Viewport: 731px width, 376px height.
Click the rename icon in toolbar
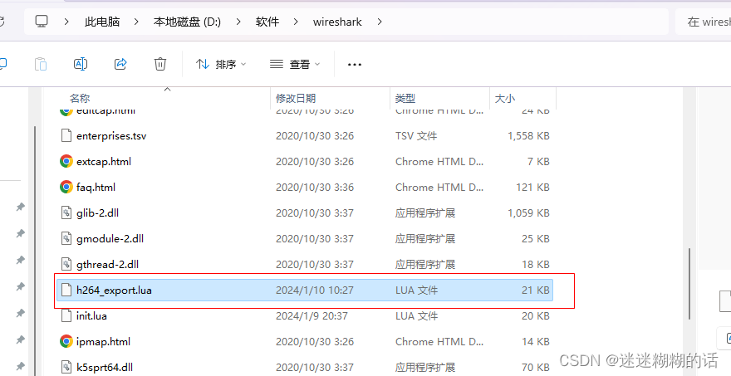[81, 64]
